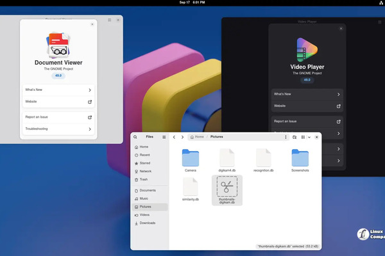Expand Troubleshooting in Document Viewer dialog
The image size is (385, 256).
tap(58, 129)
